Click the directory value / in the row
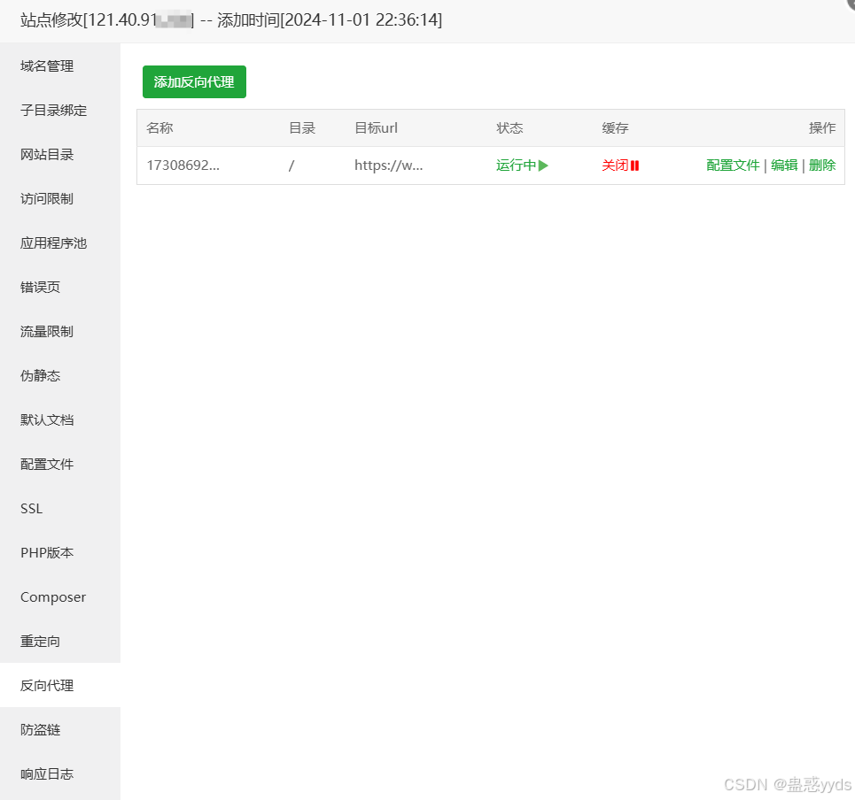The height and width of the screenshot is (800, 855). (x=291, y=165)
